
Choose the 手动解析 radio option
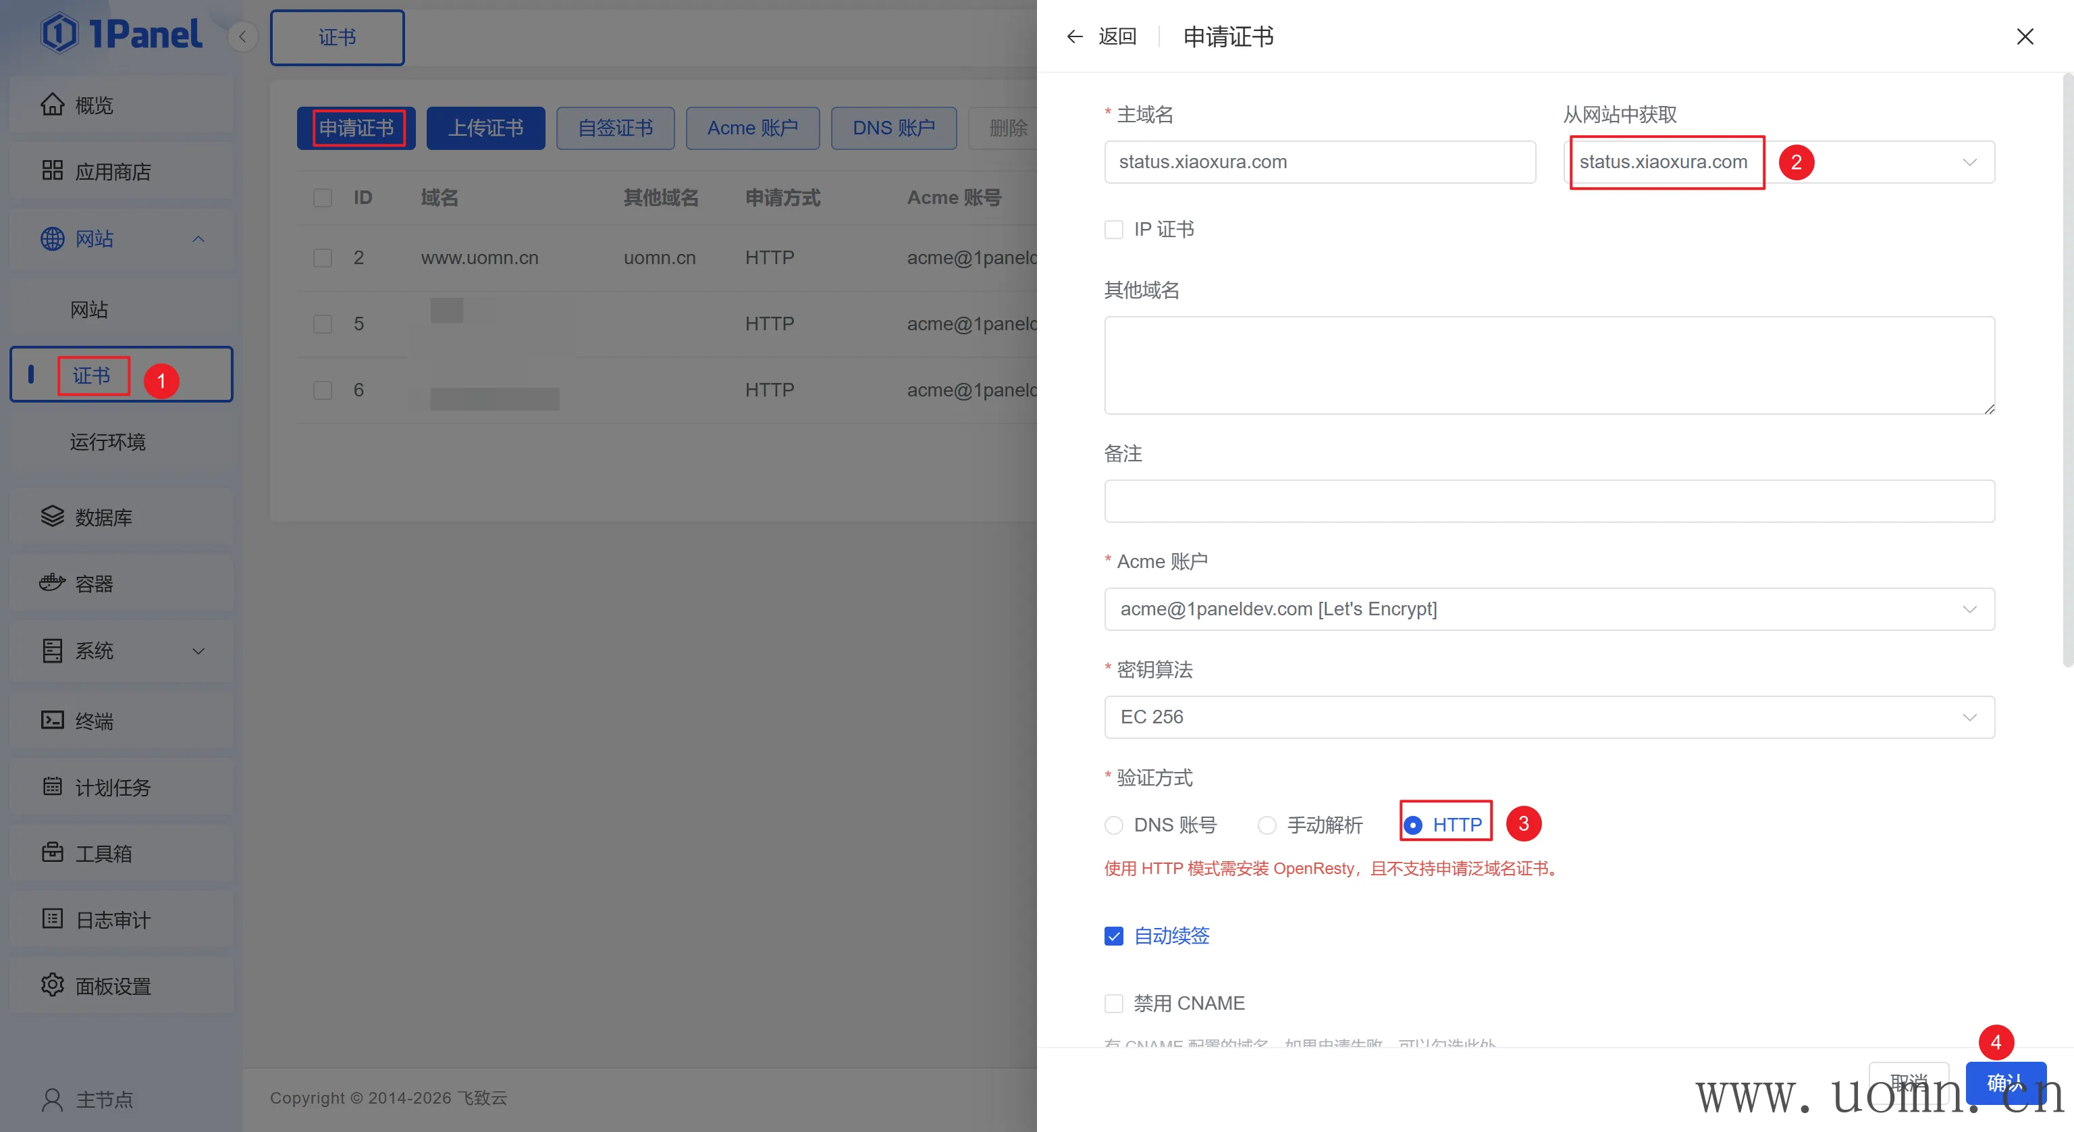(1267, 825)
